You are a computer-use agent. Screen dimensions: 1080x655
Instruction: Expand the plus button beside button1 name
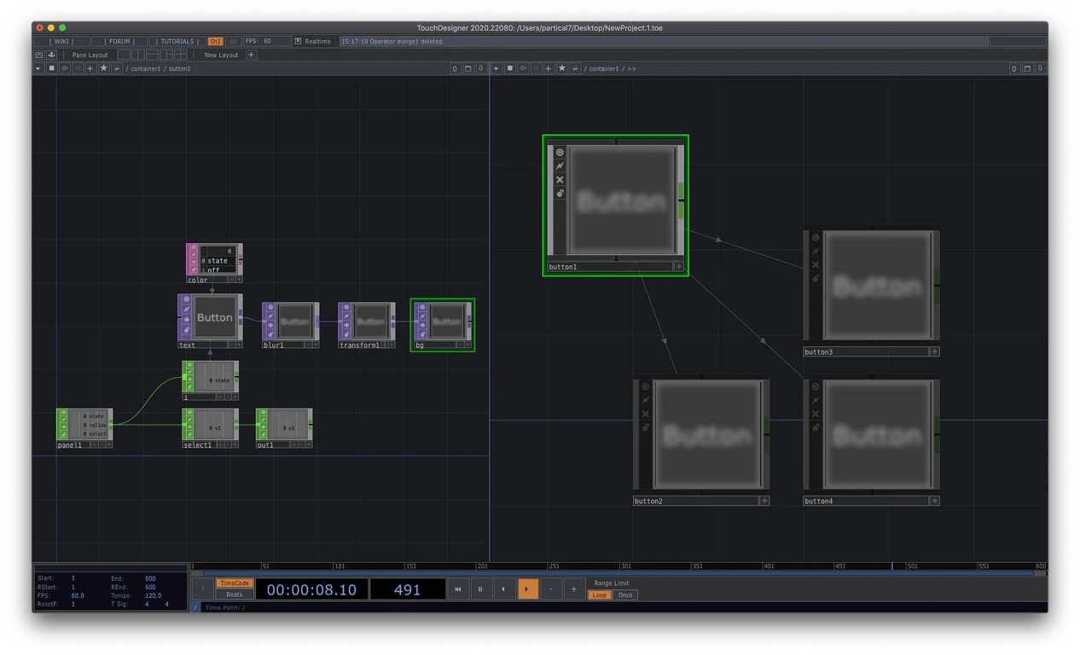pyautogui.click(x=679, y=267)
